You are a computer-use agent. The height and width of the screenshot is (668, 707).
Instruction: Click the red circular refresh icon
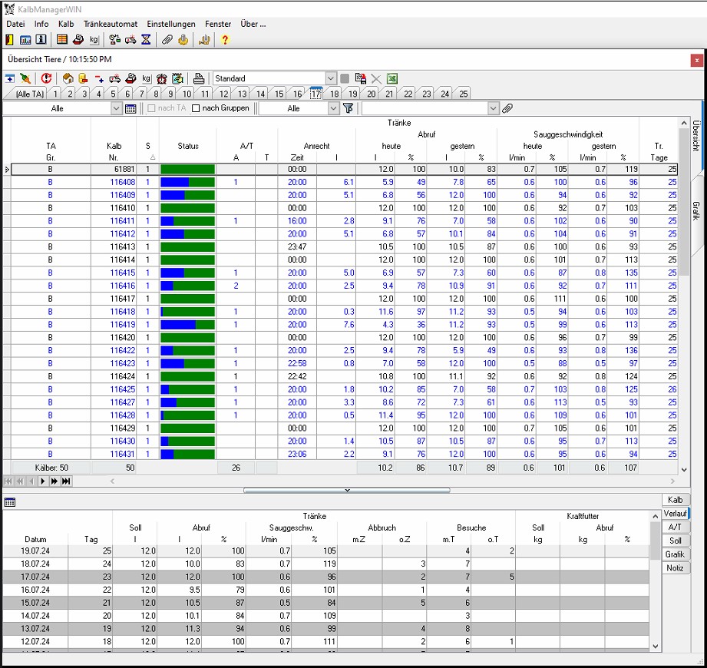tap(47, 78)
